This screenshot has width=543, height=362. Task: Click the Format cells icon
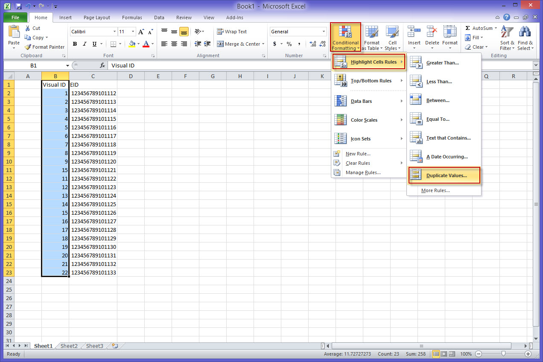(x=450, y=32)
